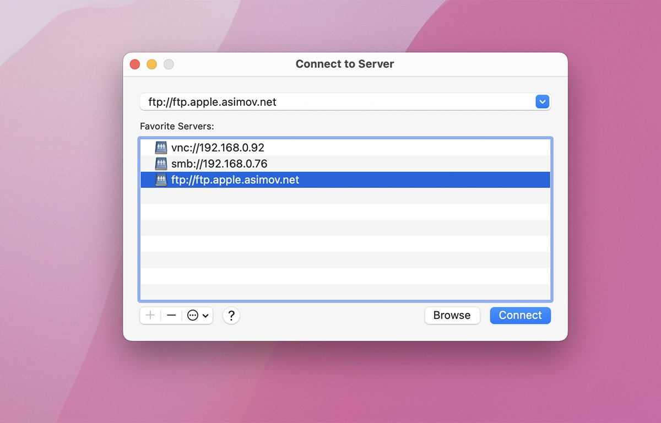Select the ftp://ftp.apple.asimov.net list entry
This screenshot has height=423, width=661.
point(235,180)
